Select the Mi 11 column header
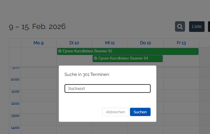The width and height of the screenshot is (210, 134). (x=110, y=43)
